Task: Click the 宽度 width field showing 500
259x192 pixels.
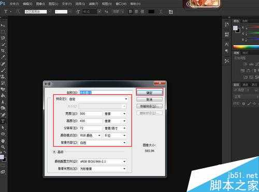Action: (91, 114)
